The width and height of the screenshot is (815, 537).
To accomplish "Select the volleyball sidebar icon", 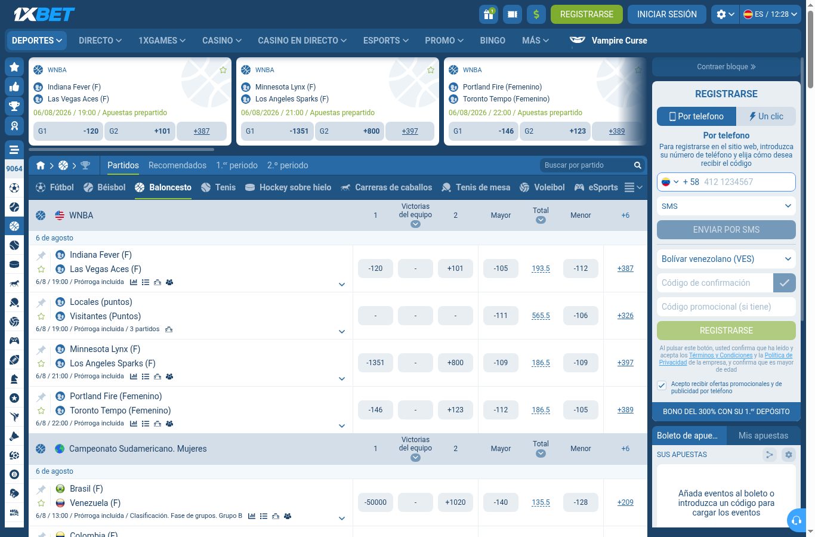I will 14,322.
